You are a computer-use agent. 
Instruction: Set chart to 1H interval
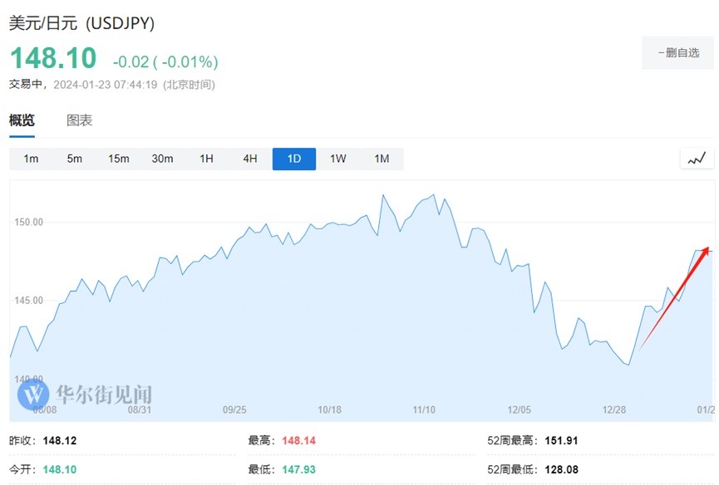[206, 159]
